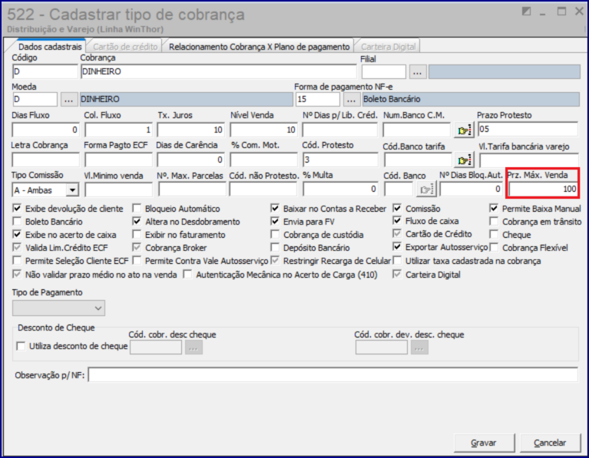Toggle Altera no Desdobramento checkbox
Viewport: 589px width, 458px height.
coord(137,222)
